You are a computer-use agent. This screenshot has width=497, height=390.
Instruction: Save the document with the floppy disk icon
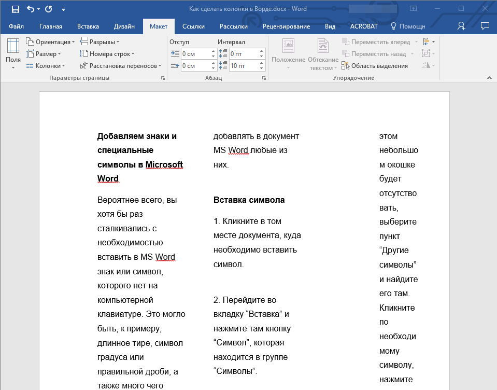click(x=15, y=9)
